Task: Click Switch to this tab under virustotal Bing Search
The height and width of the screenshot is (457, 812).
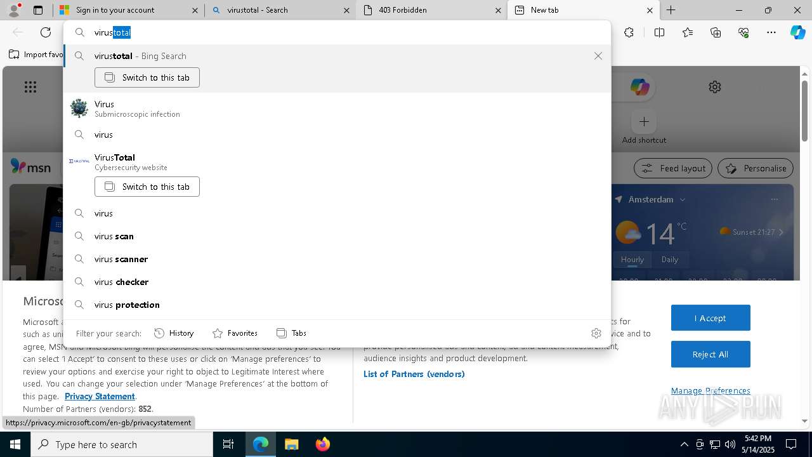Action: pos(147,77)
